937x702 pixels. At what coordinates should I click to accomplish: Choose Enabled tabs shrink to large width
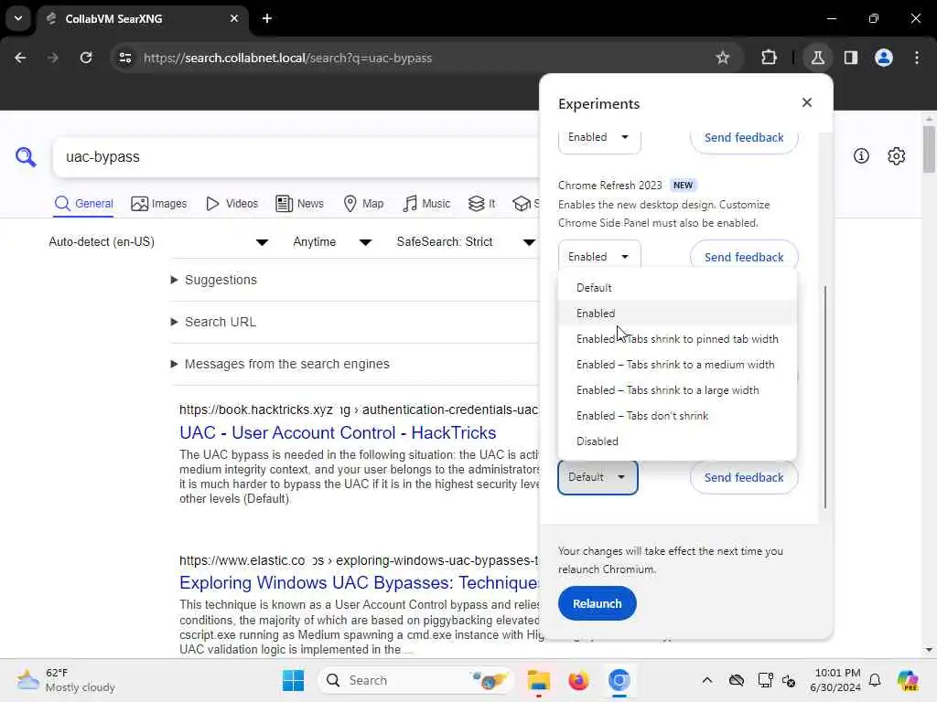click(677, 390)
